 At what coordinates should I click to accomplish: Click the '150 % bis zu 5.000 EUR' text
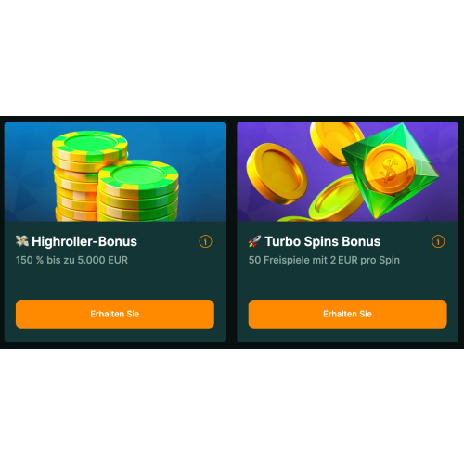pyautogui.click(x=71, y=260)
